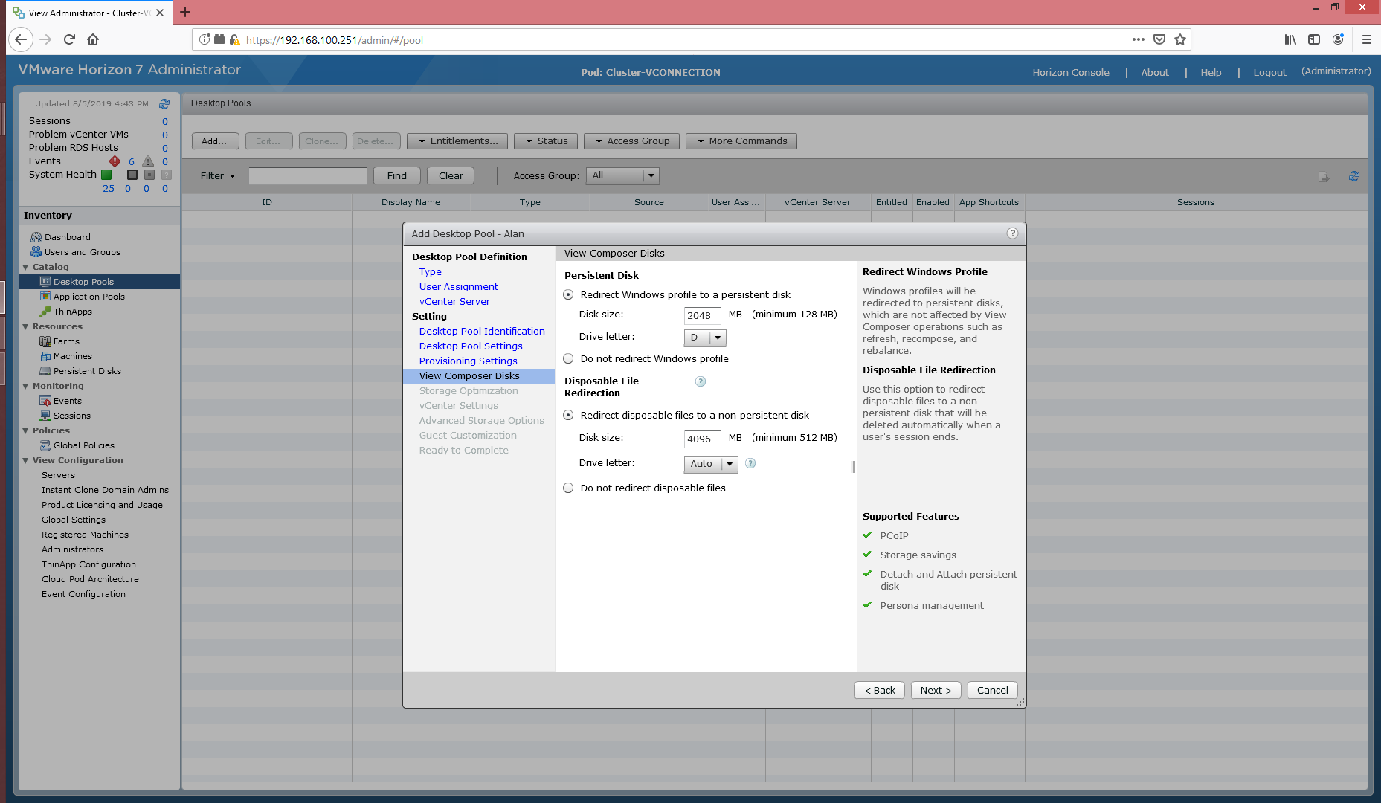Screen dimensions: 1381x803
Task: Open the Horizon Console link
Action: click(1070, 72)
